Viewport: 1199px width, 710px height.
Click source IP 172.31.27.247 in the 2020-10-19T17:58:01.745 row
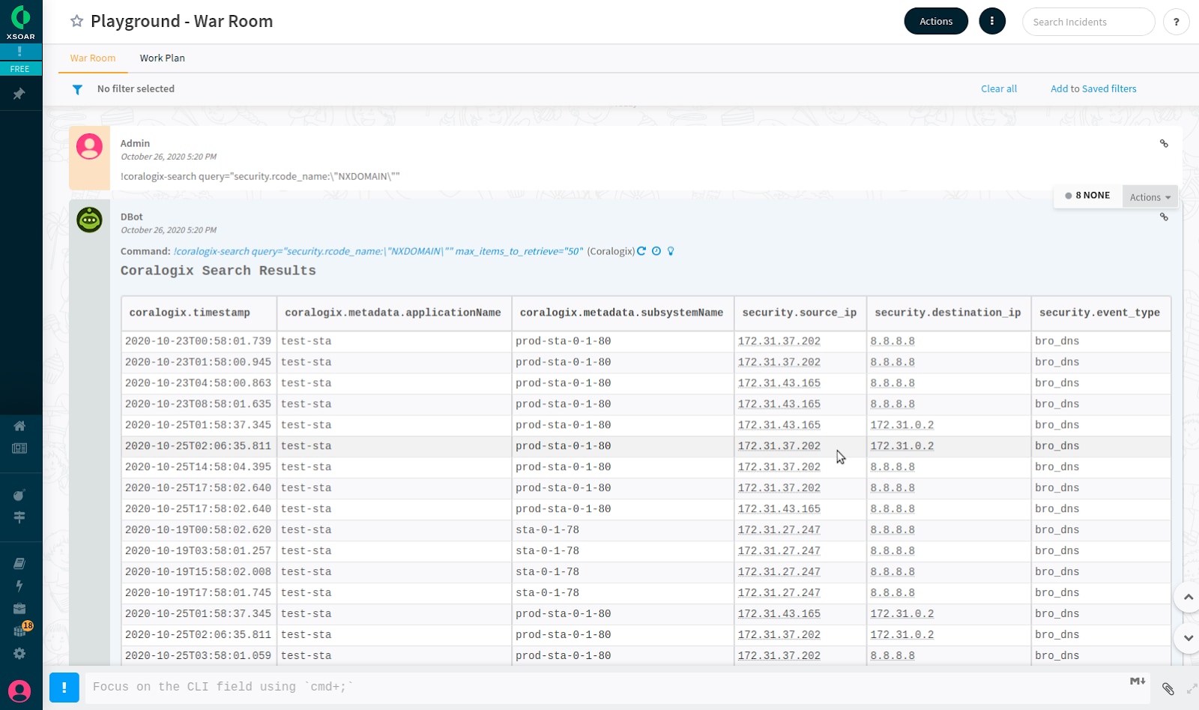click(779, 593)
